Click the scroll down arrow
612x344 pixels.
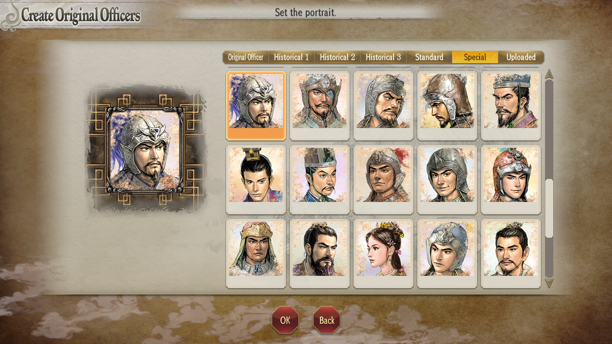point(549,283)
